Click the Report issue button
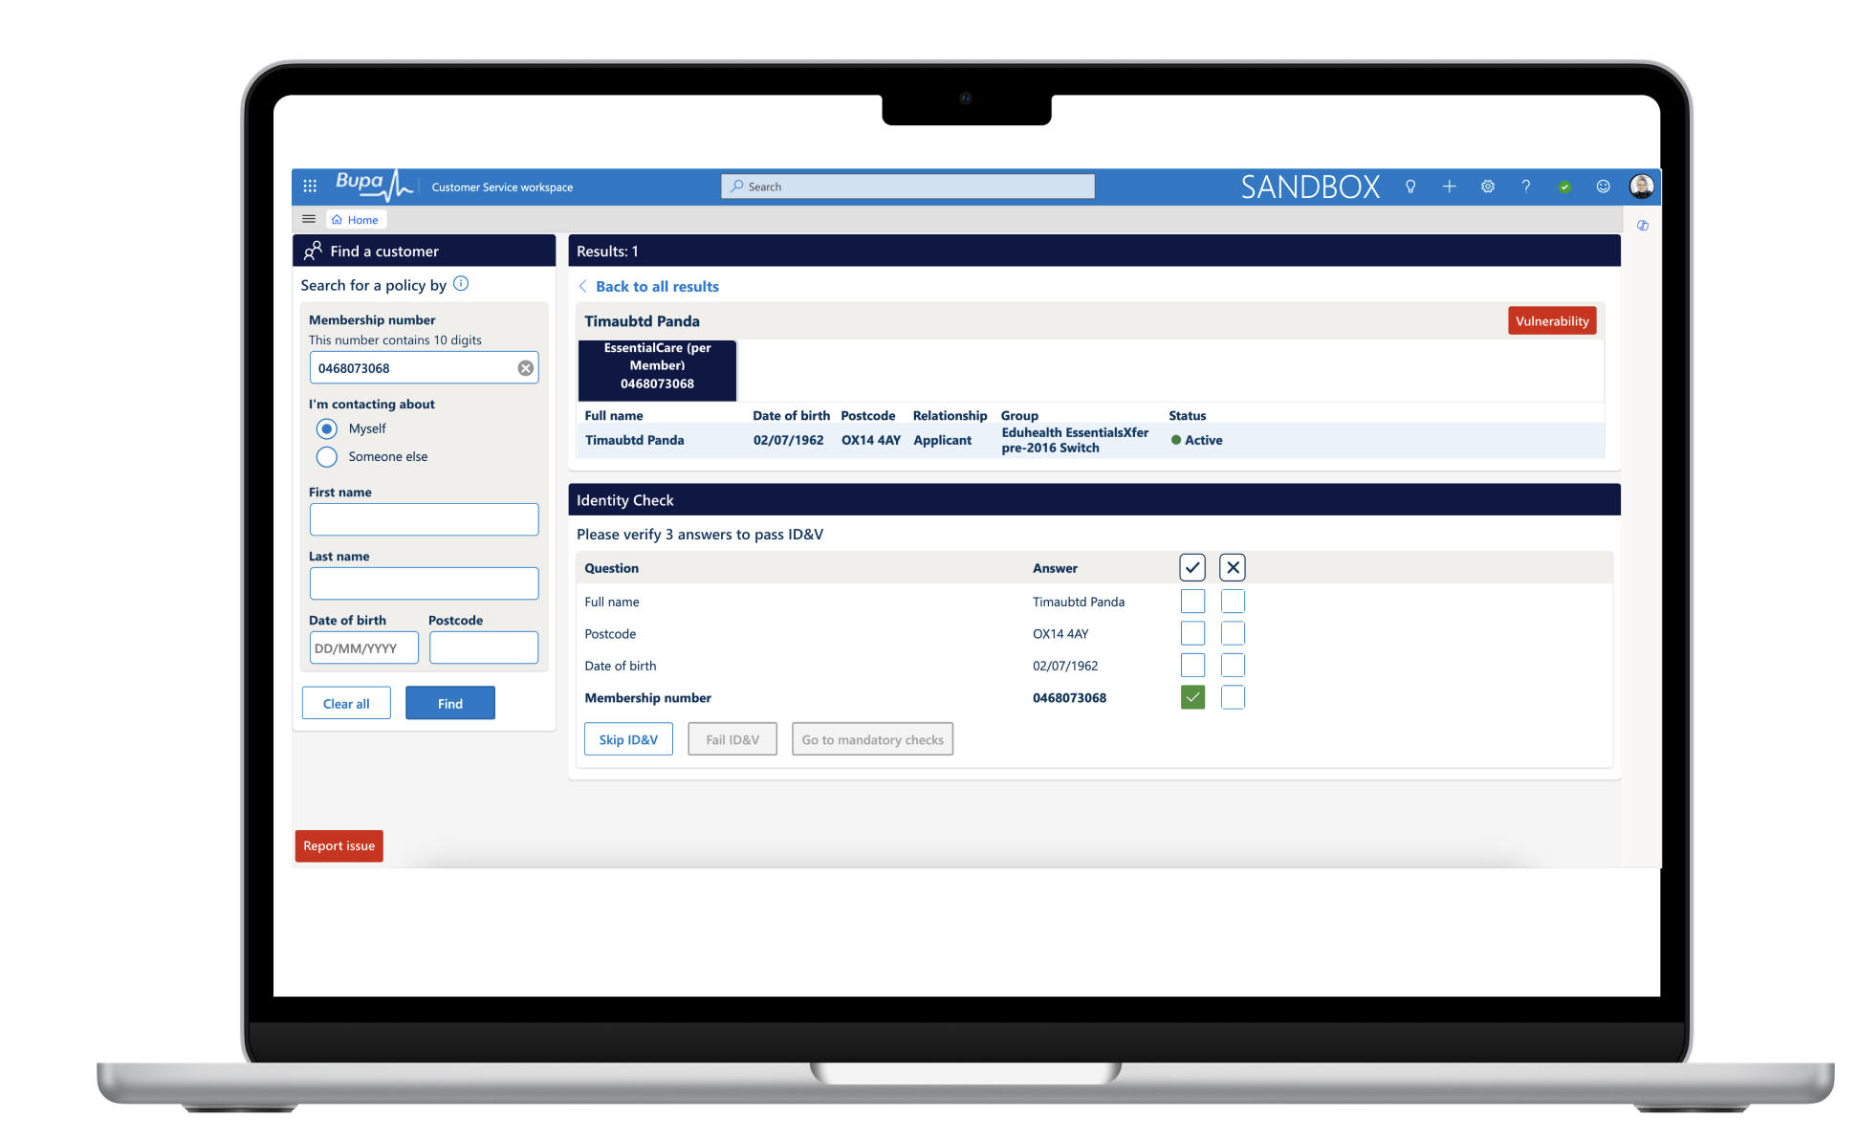The height and width of the screenshot is (1140, 1857). tap(339, 845)
